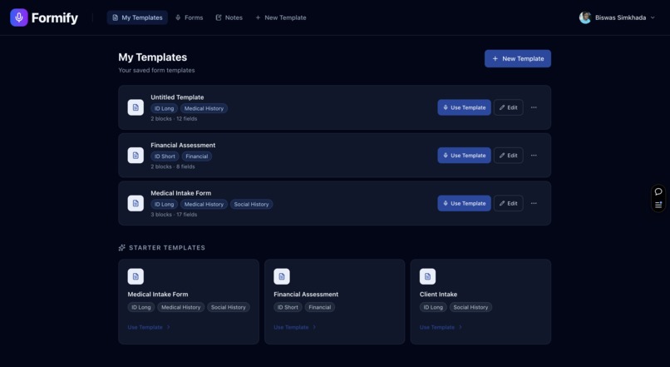Use Template for saved Financial Assessment
Image resolution: width=670 pixels, height=367 pixels.
(x=464, y=156)
